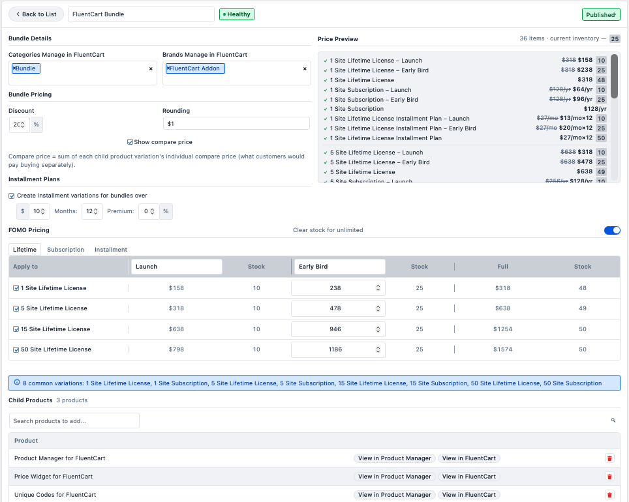Uncheck 1 Site Lifetime License row
Screen dimensions: 629x502
click(x=16, y=288)
